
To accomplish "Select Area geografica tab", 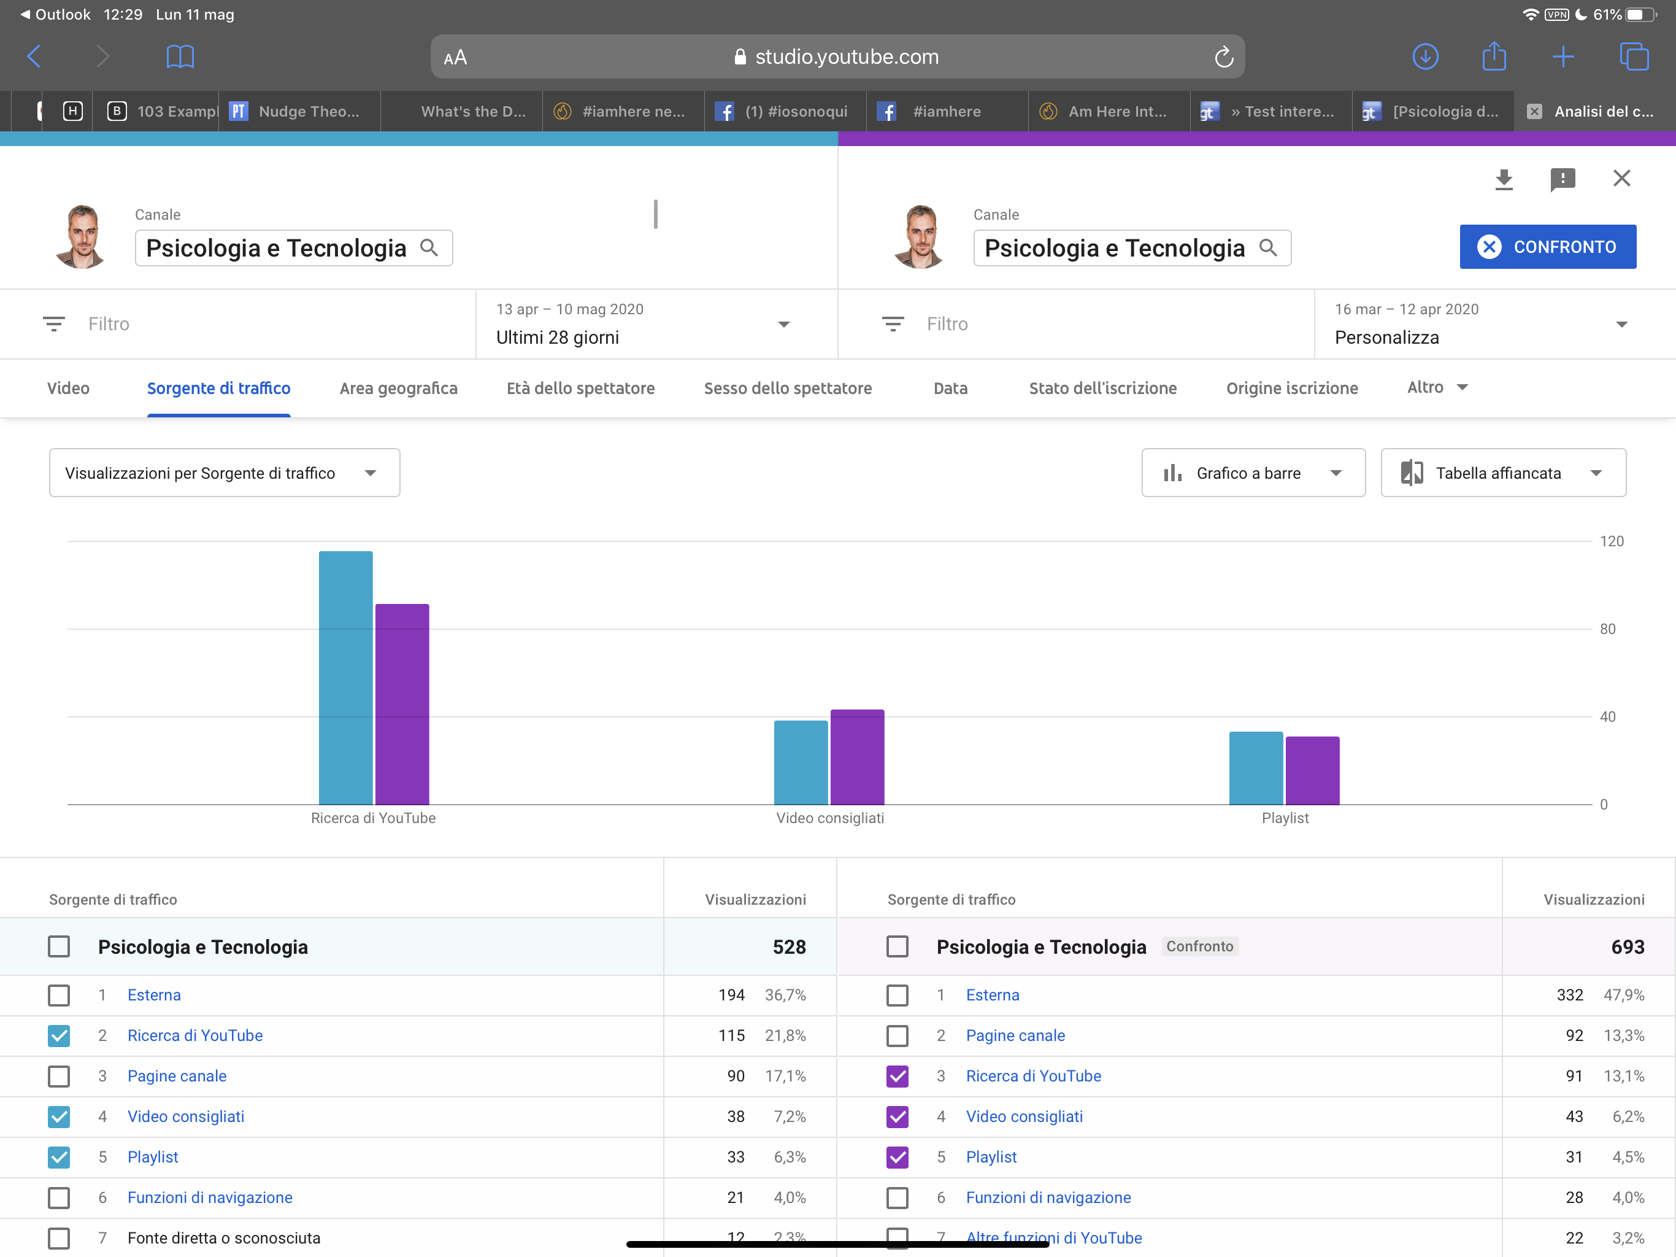I will pos(399,388).
